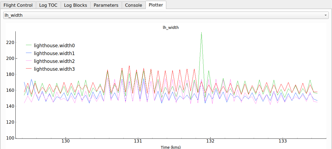Click the lh_width plot title
The height and width of the screenshot is (149, 332).
[x=171, y=28]
